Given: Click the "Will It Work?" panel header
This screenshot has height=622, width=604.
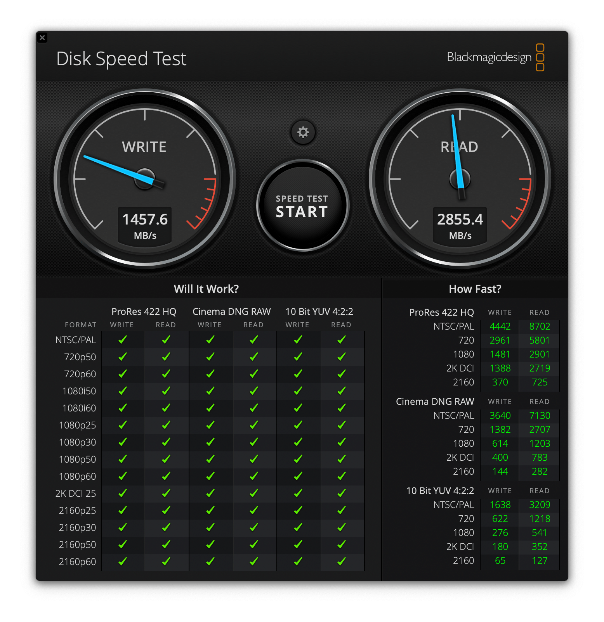Looking at the screenshot, I should (206, 289).
